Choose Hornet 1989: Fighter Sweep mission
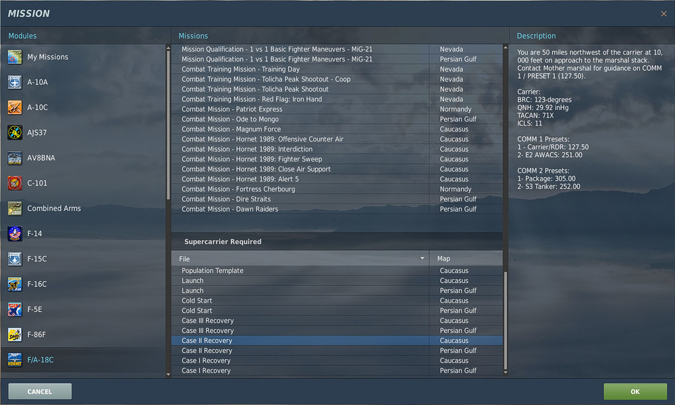675x405 pixels. tap(337, 159)
